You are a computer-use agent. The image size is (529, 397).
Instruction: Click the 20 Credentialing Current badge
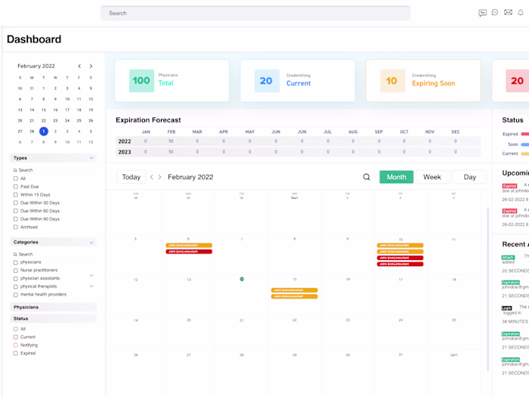click(x=267, y=81)
